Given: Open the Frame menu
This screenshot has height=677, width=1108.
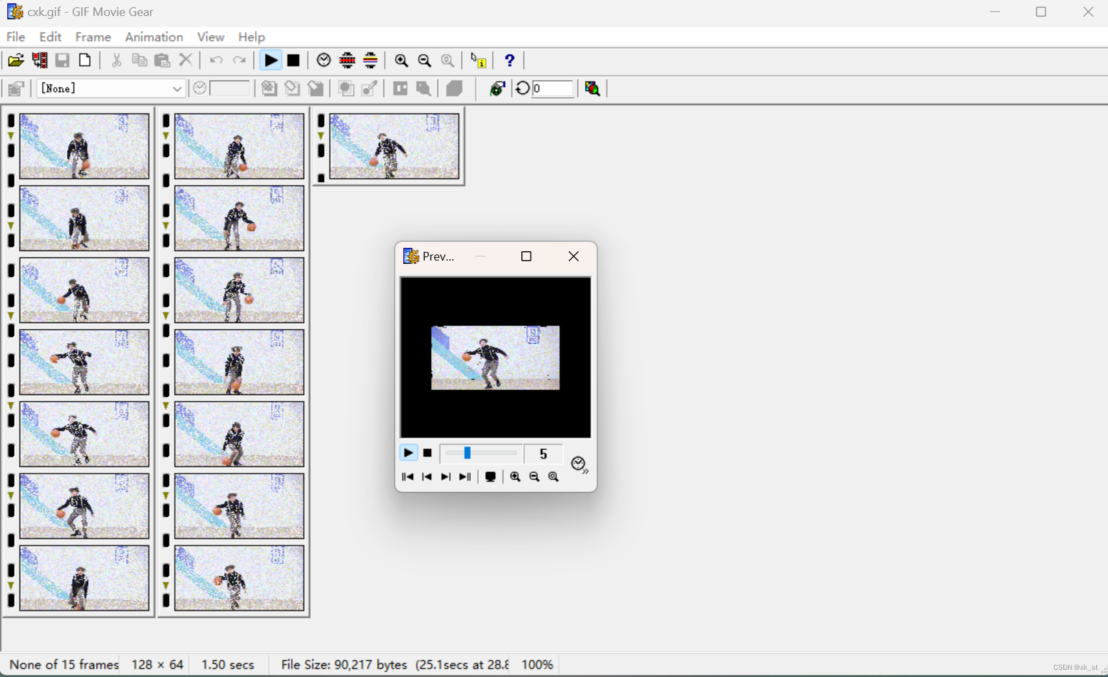Looking at the screenshot, I should click(93, 37).
